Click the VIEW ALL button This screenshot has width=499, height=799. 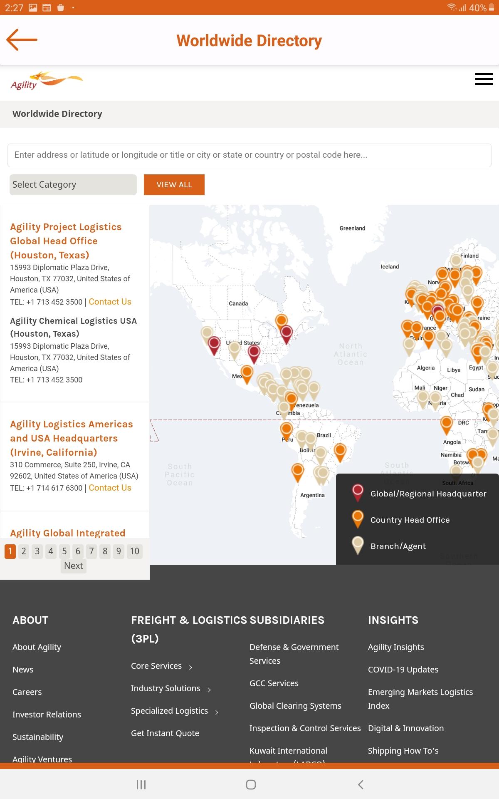pyautogui.click(x=174, y=185)
